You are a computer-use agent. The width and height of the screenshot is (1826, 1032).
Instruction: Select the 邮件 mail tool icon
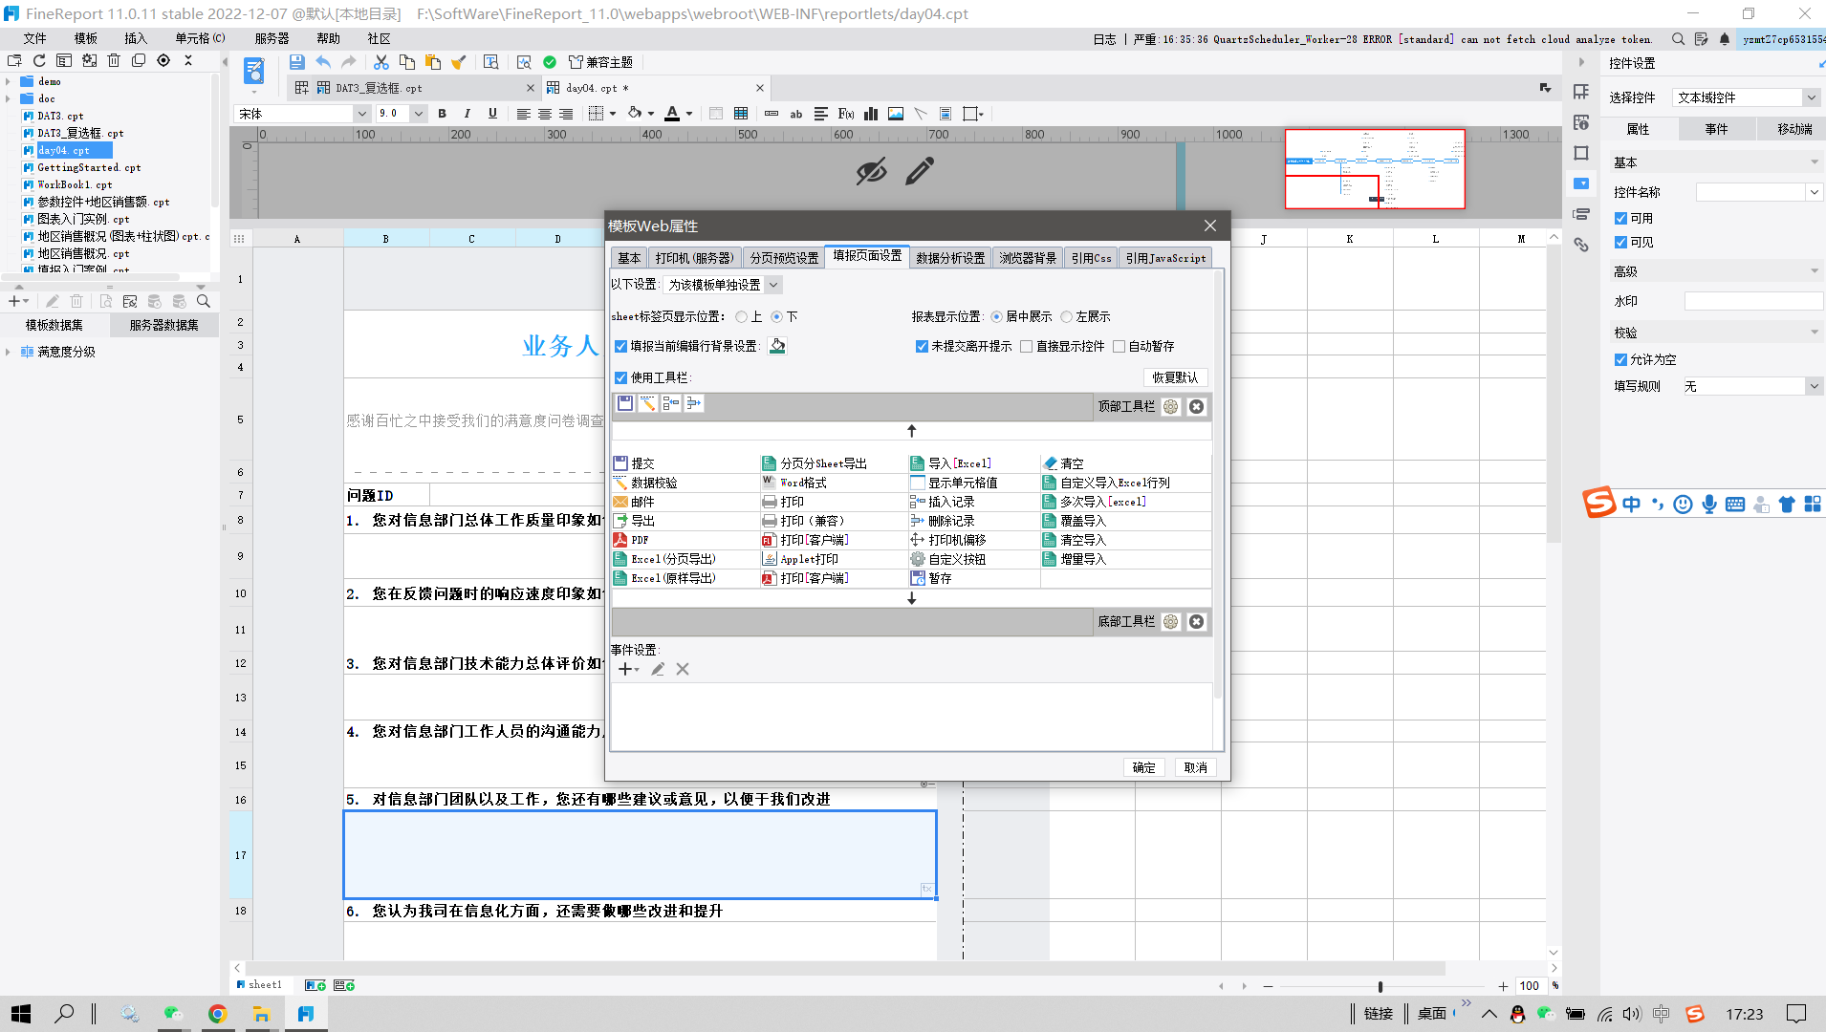620,502
